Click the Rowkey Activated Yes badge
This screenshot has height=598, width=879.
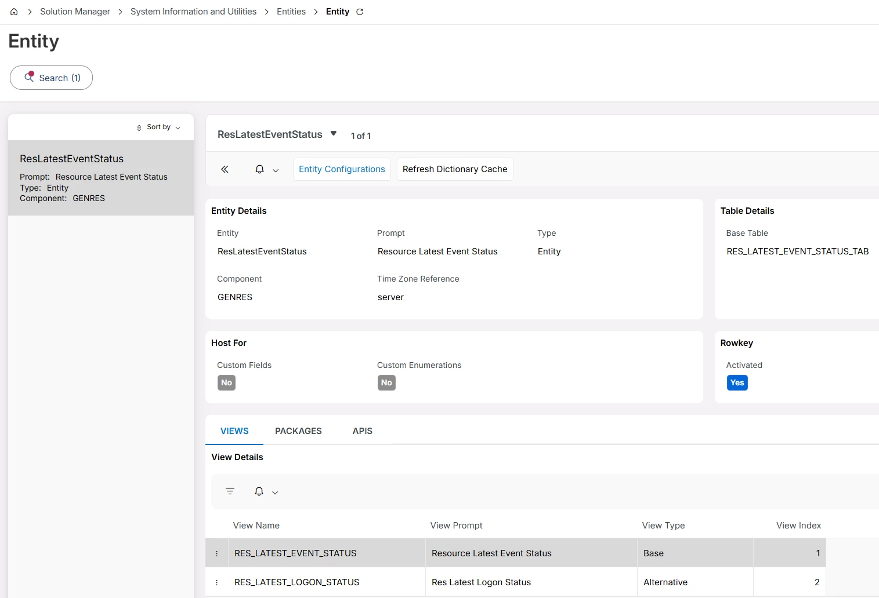coord(737,382)
